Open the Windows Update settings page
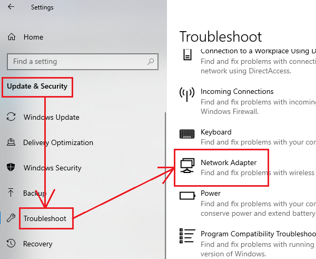 coord(51,117)
